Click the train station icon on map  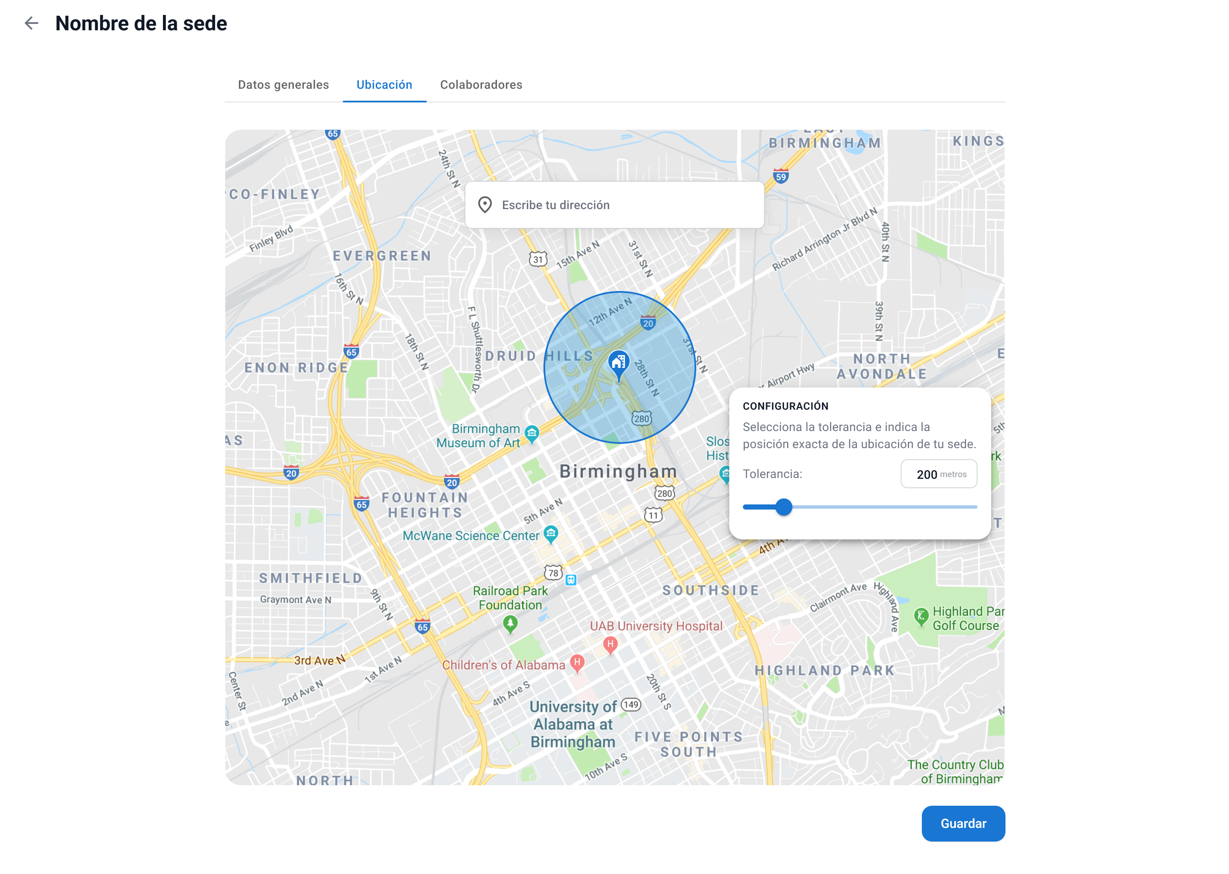click(x=571, y=580)
